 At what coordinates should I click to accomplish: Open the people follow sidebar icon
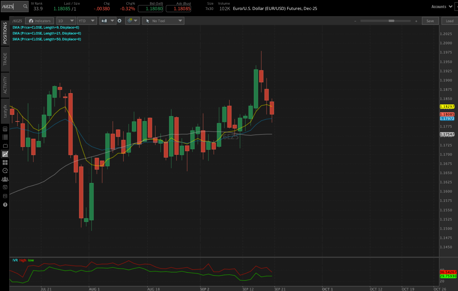click(5, 179)
